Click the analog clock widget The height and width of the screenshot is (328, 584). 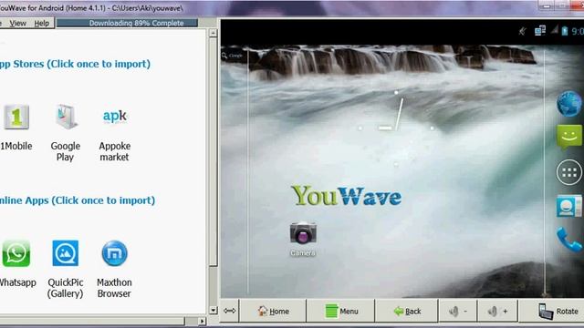click(396, 128)
